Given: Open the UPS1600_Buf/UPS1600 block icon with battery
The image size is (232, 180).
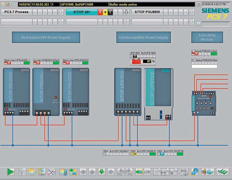Looking at the screenshot, I should click(x=143, y=58).
